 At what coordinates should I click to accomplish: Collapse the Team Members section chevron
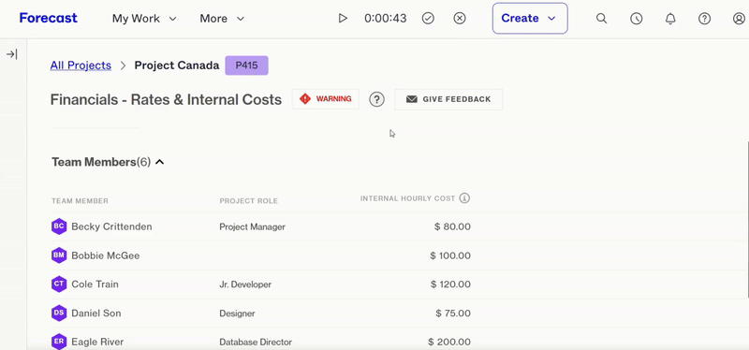tap(160, 162)
